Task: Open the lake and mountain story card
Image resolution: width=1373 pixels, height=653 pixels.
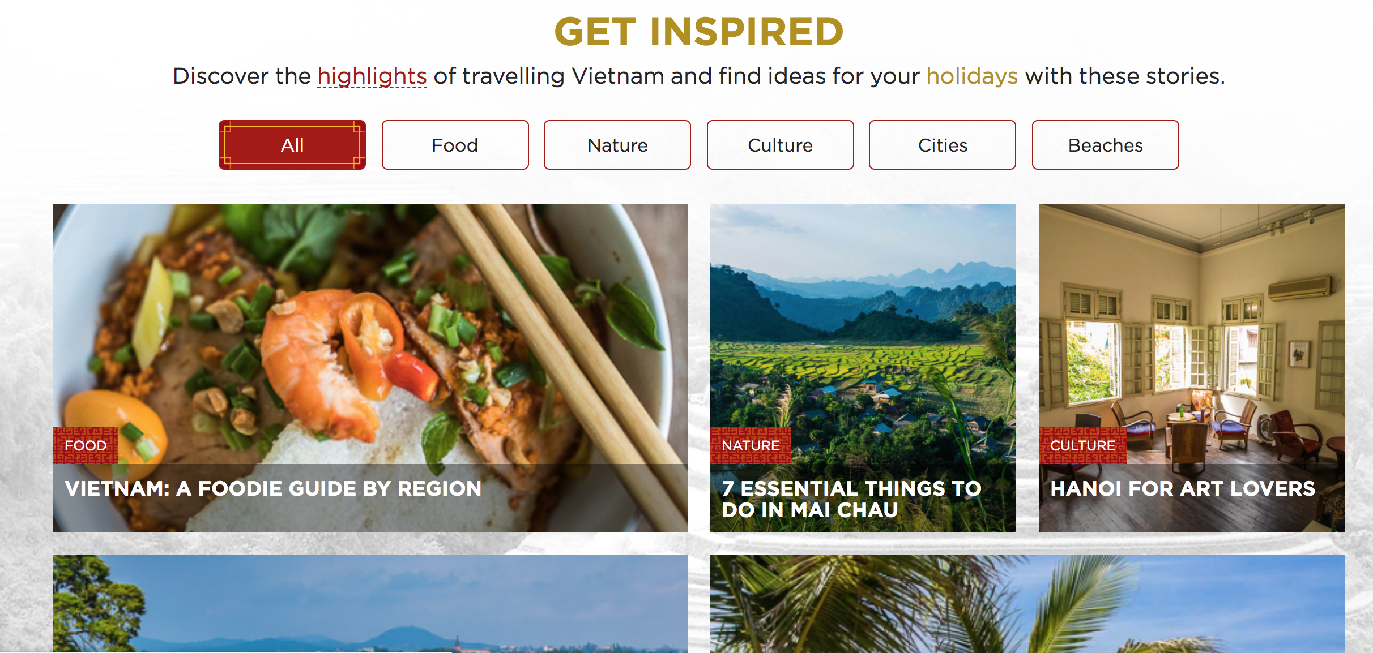Action: tap(370, 603)
